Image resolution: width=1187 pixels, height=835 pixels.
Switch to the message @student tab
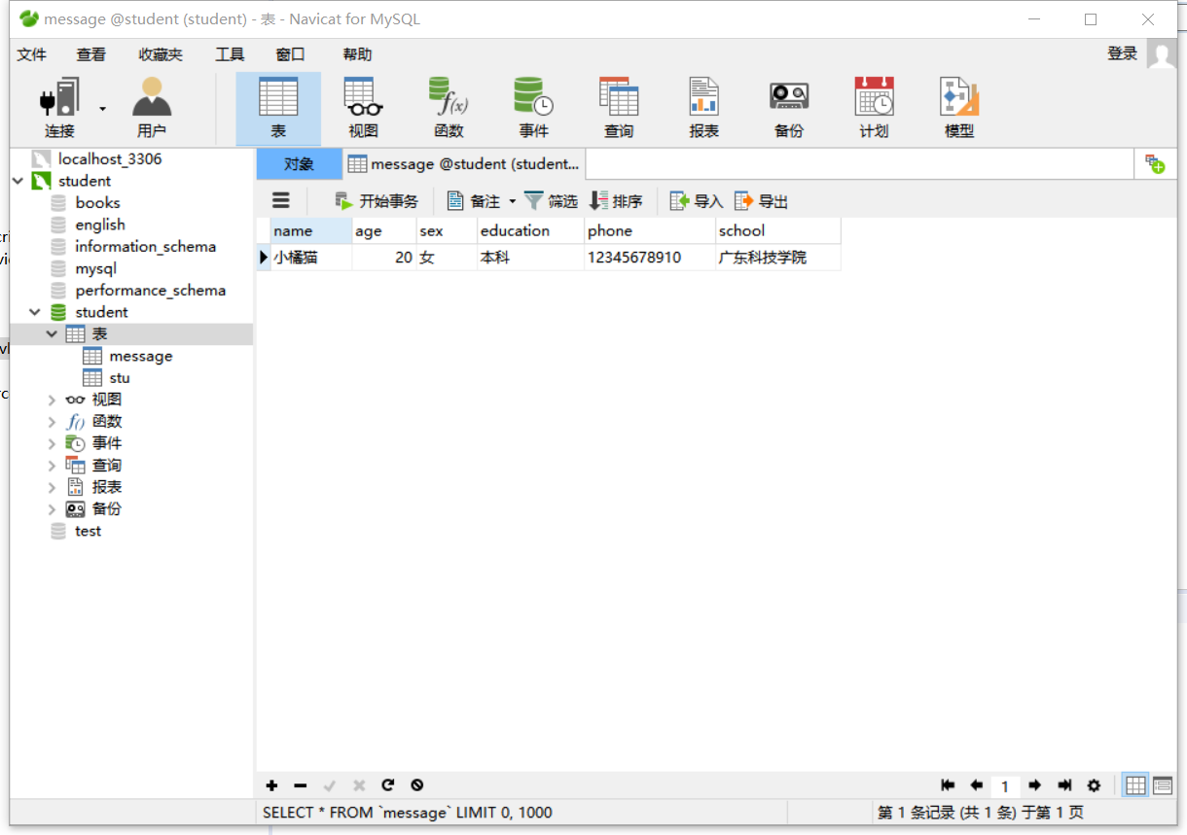463,164
